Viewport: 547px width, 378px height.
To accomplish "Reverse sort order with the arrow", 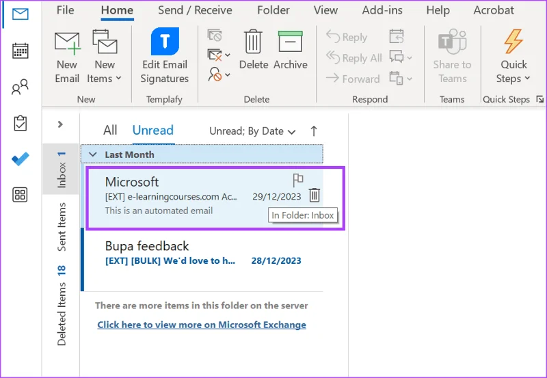I will (314, 131).
